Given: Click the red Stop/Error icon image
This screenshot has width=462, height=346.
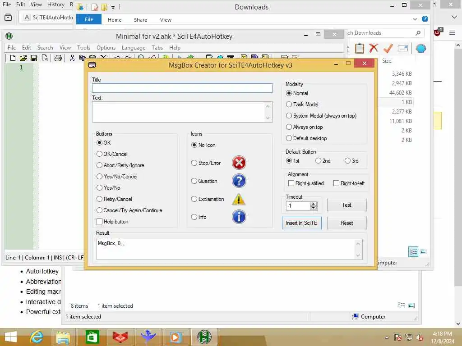Looking at the screenshot, I should click(239, 163).
